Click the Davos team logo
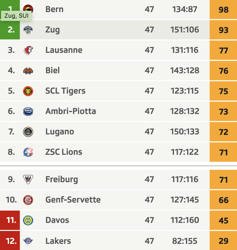Image resolution: width=237 pixels, height=250 pixels. click(28, 220)
